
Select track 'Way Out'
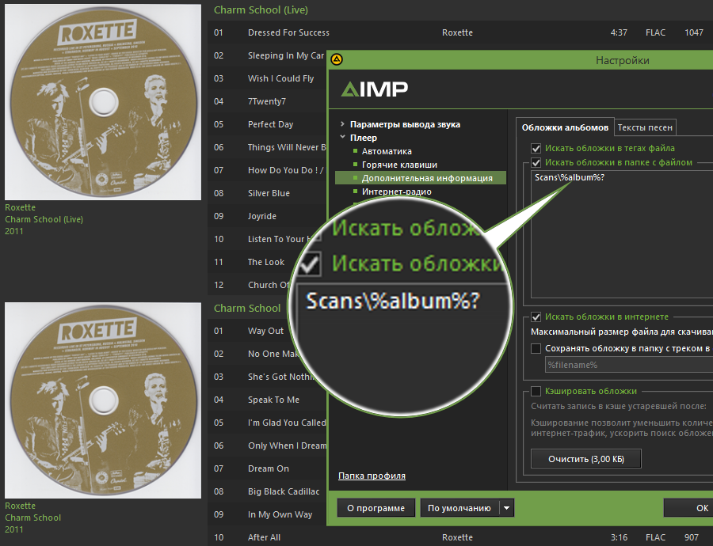[x=265, y=331]
